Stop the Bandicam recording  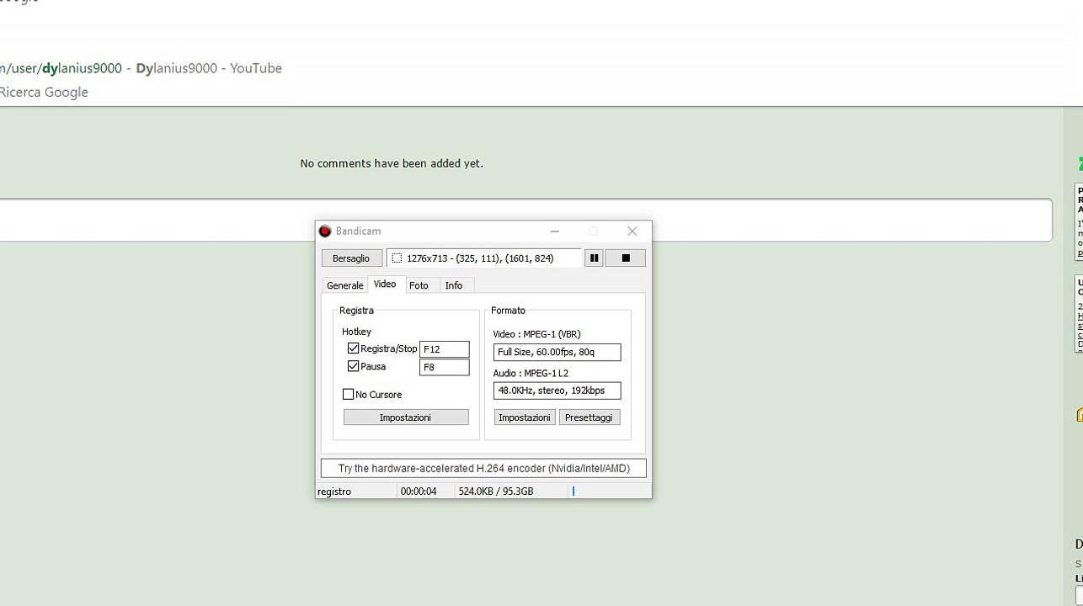(626, 258)
